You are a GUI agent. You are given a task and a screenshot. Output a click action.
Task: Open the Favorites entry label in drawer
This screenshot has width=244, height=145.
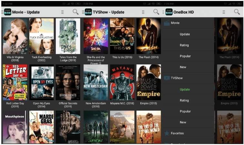[177, 133]
